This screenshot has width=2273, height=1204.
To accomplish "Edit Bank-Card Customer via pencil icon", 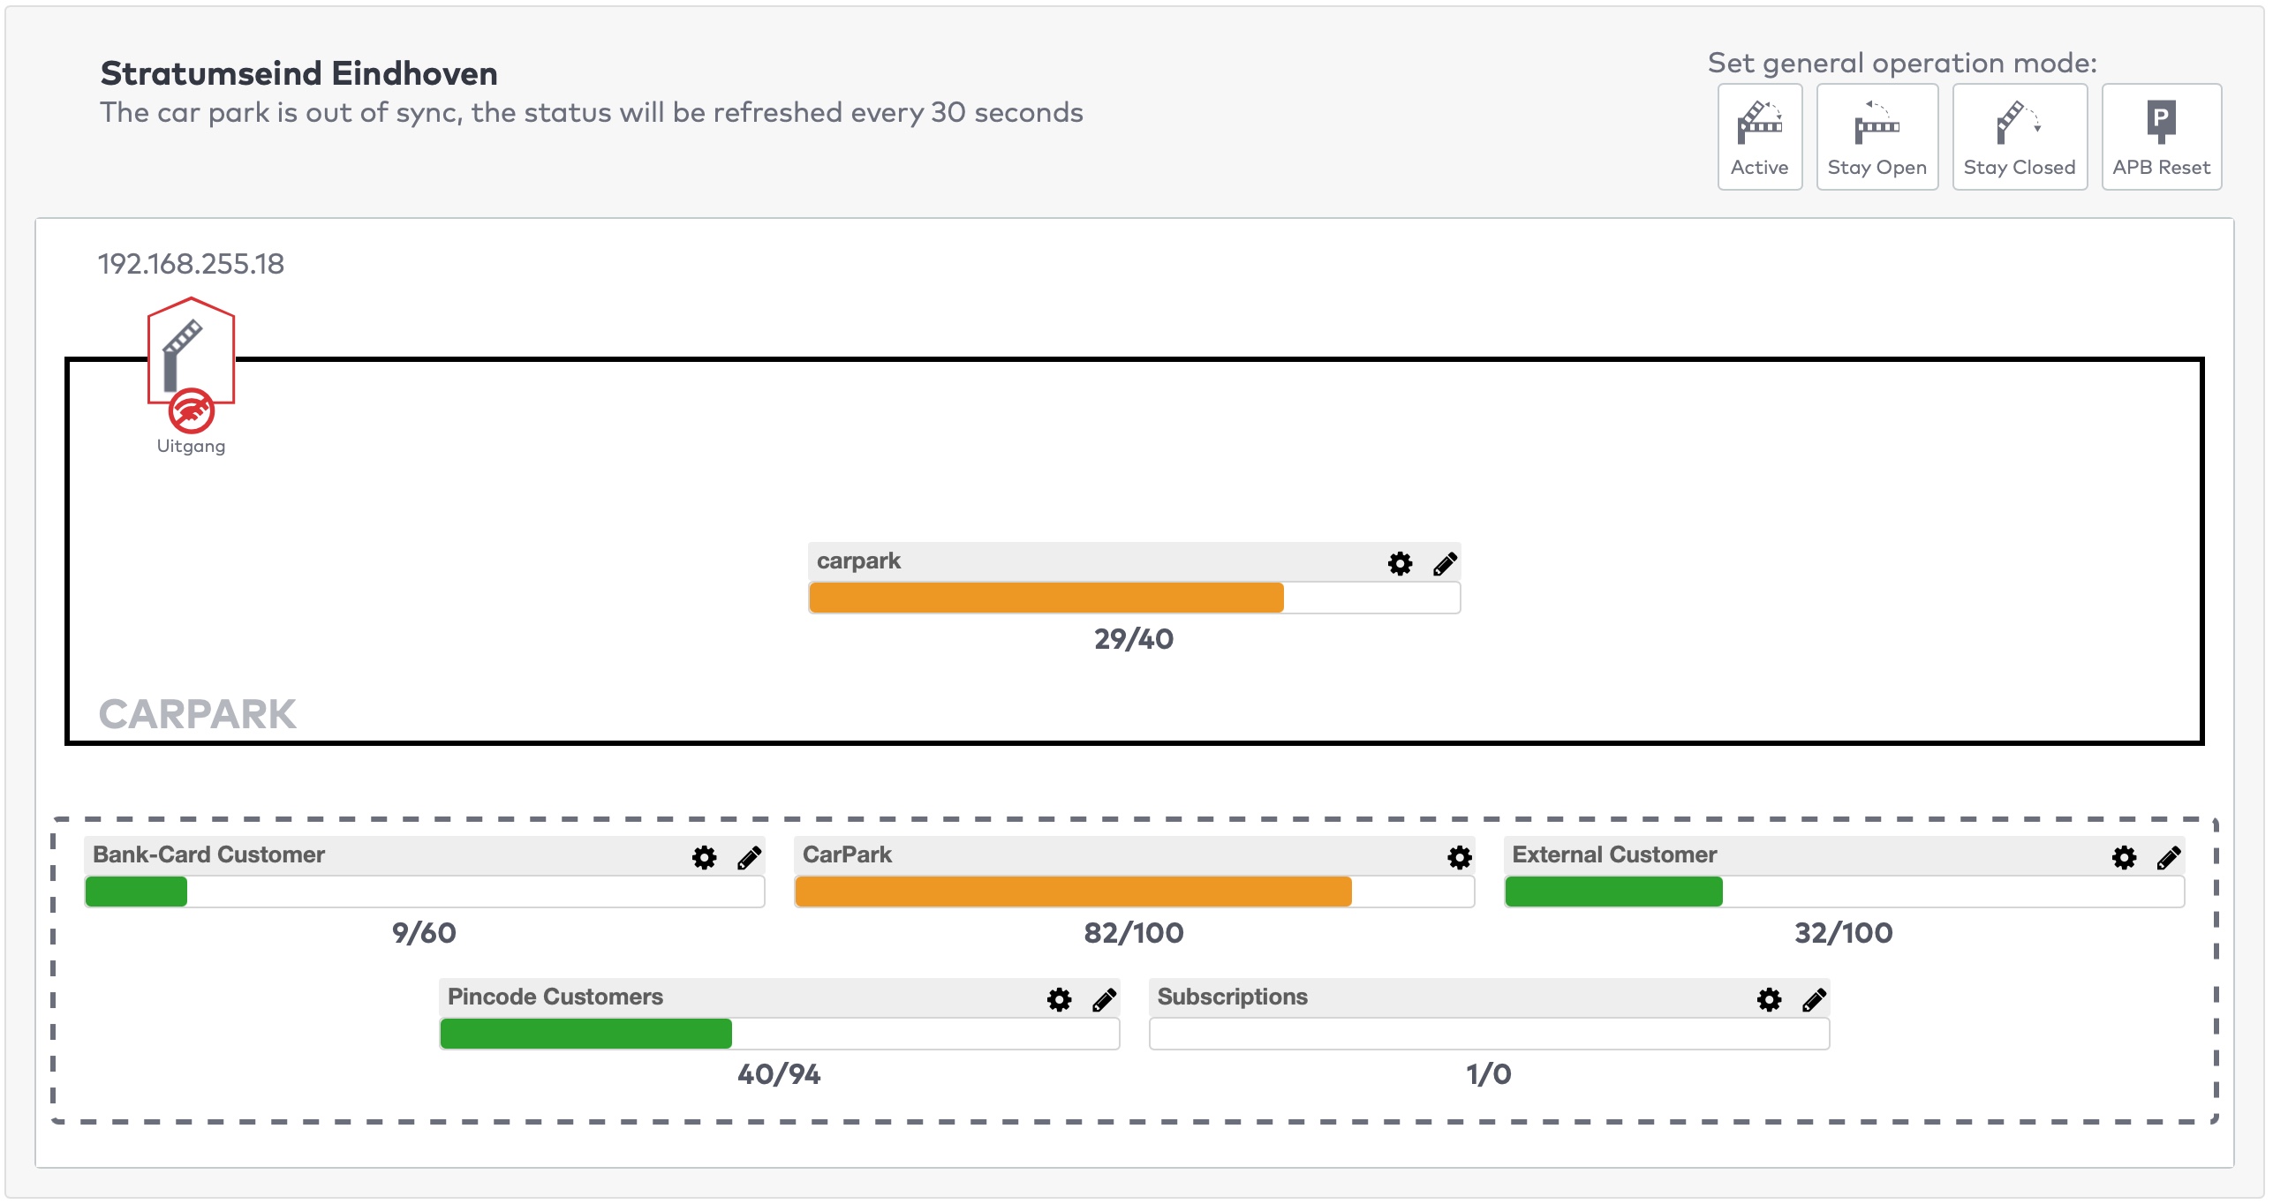I will coord(749,857).
